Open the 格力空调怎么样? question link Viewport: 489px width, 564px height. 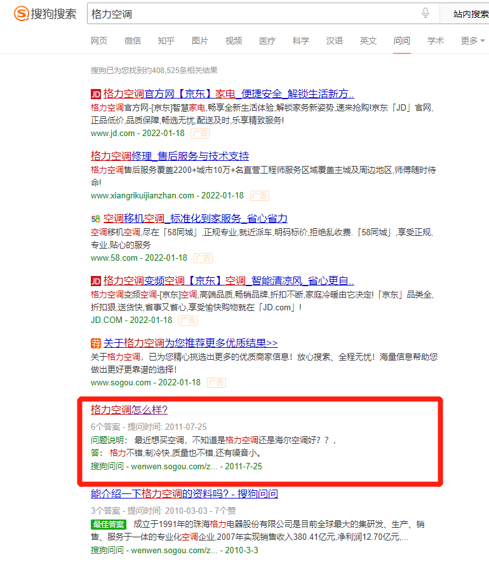(x=129, y=409)
